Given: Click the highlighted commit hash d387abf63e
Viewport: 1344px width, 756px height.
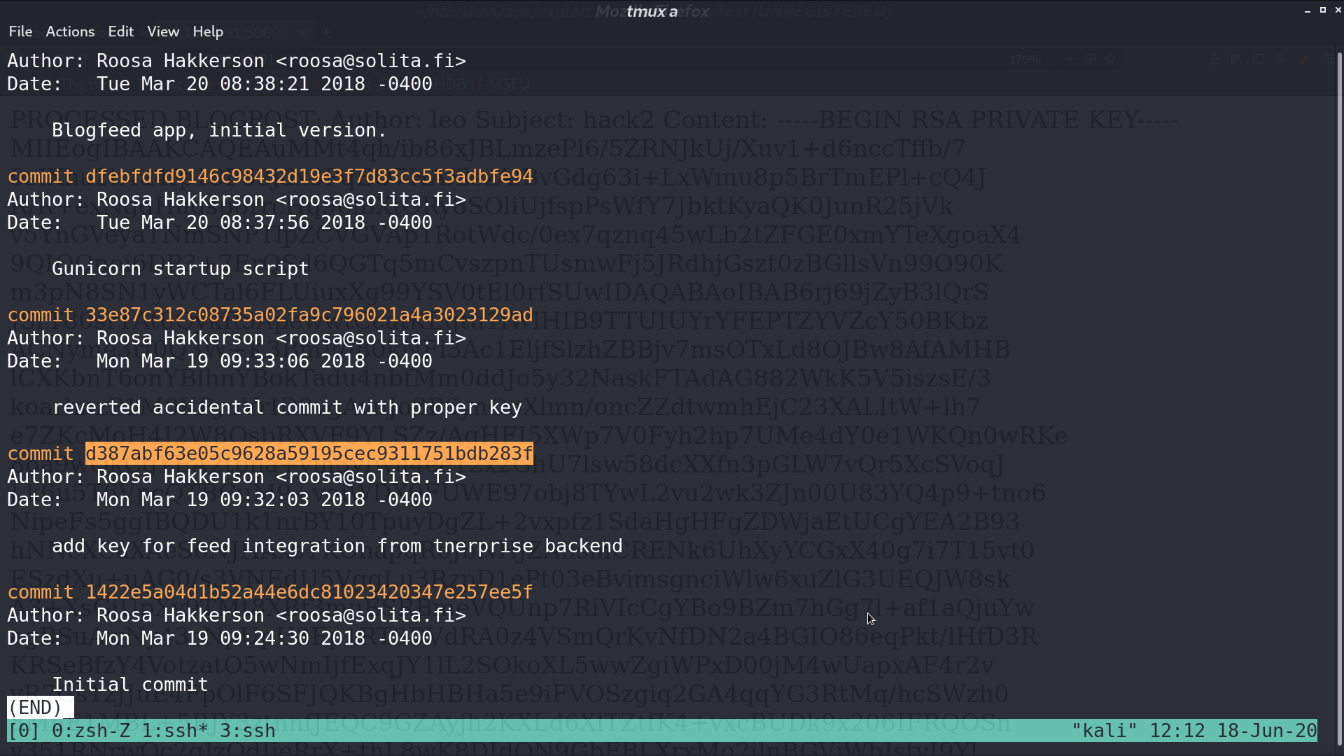Looking at the screenshot, I should tap(309, 454).
